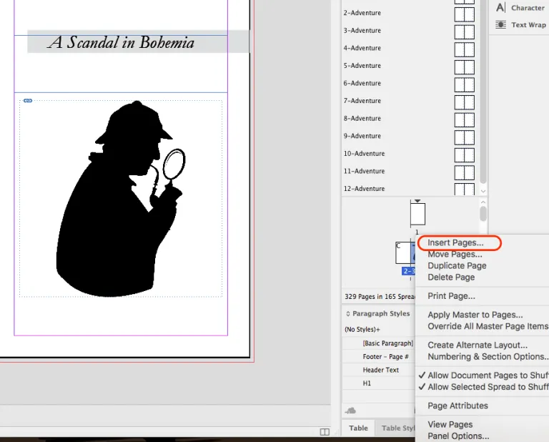This screenshot has width=549, height=442.
Task: Open the Character panel icon
Action: [500, 7]
